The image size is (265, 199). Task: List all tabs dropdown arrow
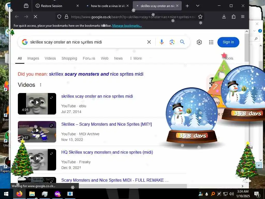[x=197, y=6]
